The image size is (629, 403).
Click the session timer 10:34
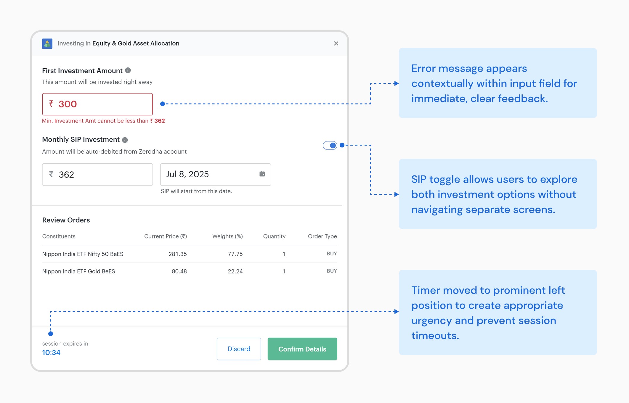(x=51, y=353)
